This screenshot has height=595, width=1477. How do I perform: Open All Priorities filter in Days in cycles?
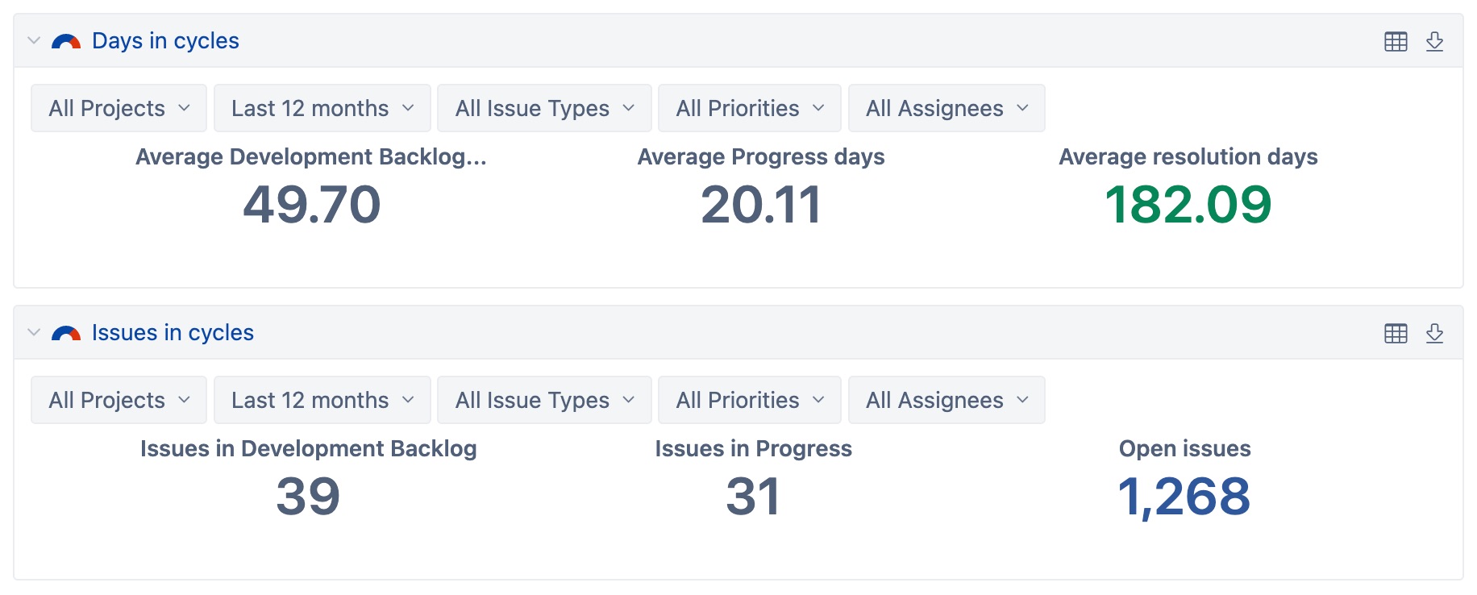(x=750, y=108)
